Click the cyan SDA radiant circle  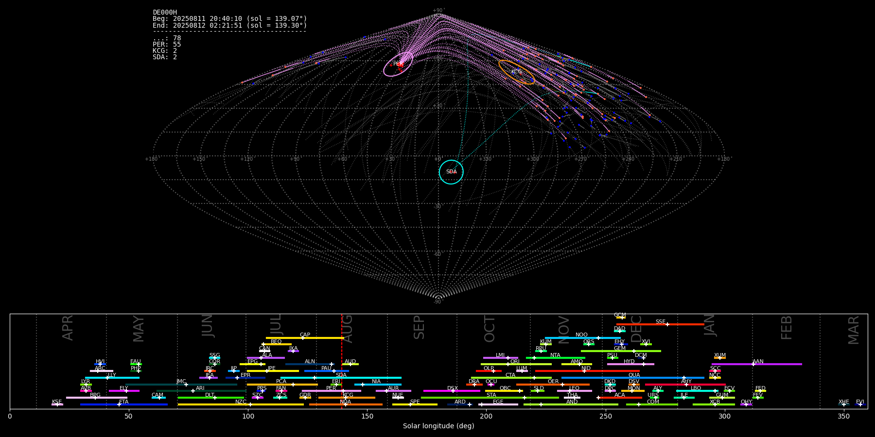tap(451, 172)
